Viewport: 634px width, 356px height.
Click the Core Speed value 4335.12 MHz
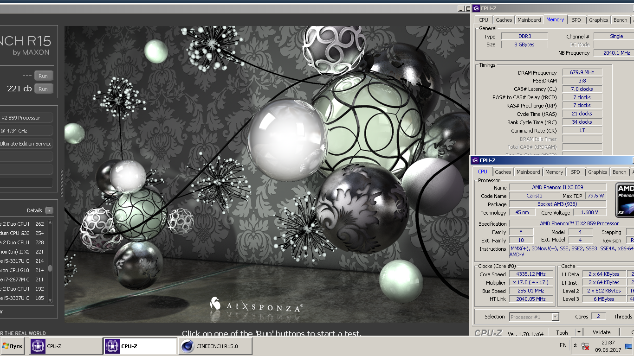(x=531, y=274)
